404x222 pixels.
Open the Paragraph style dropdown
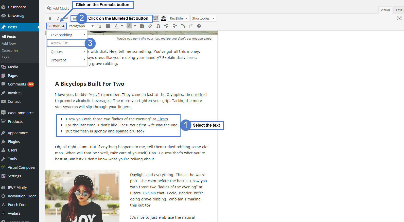(81, 26)
